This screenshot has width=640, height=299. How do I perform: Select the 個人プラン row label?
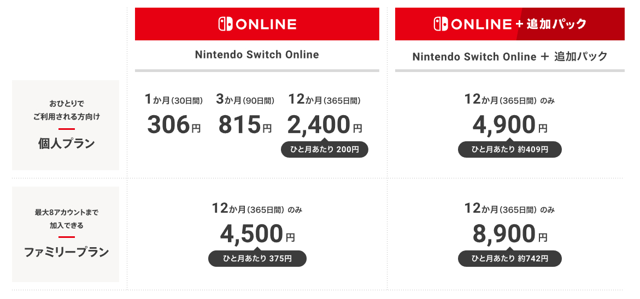(66, 144)
